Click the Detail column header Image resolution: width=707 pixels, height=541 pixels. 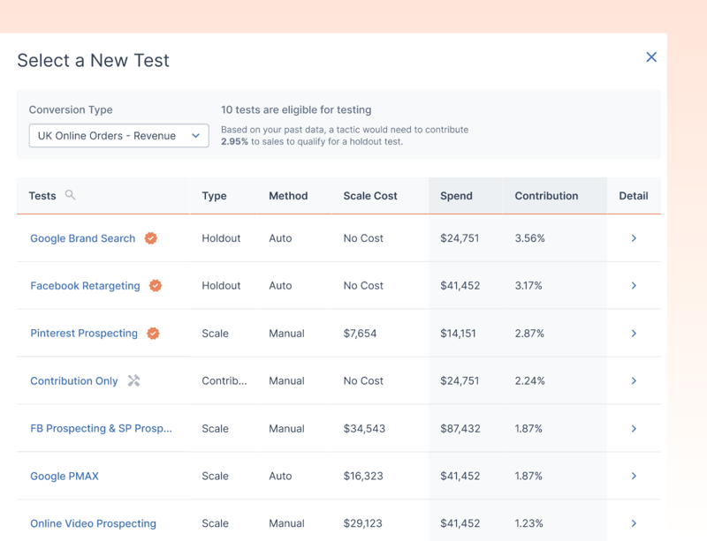[x=634, y=196]
